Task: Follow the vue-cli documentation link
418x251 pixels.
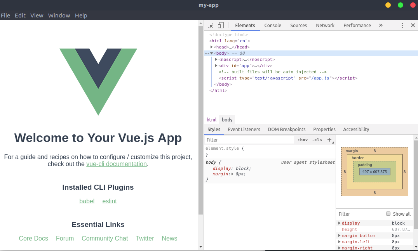Action: click(117, 164)
